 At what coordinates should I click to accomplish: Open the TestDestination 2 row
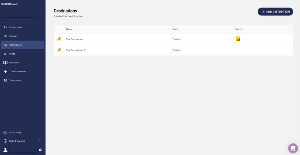[x=76, y=50]
